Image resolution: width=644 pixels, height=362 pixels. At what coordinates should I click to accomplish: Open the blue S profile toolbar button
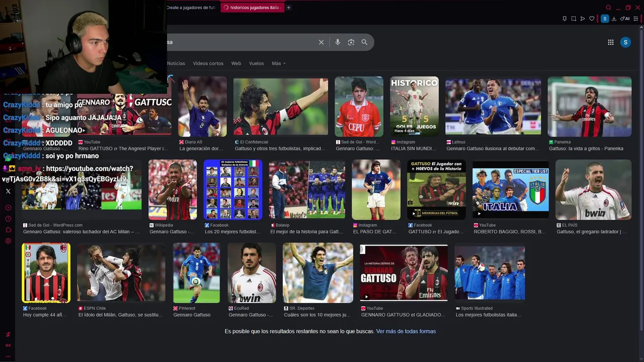[605, 19]
